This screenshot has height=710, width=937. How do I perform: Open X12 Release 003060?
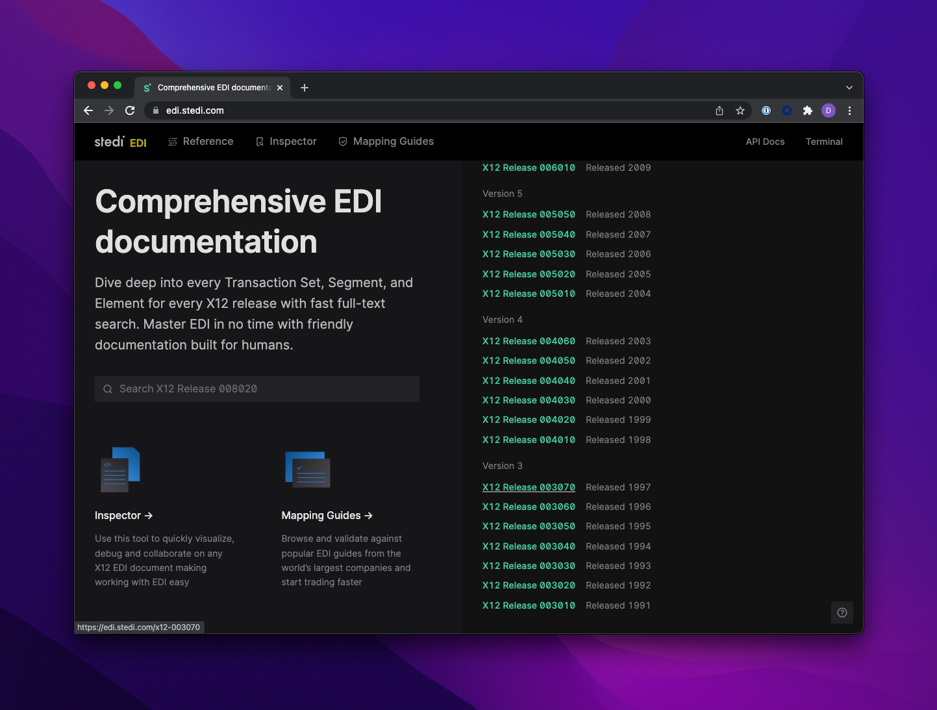pyautogui.click(x=529, y=507)
